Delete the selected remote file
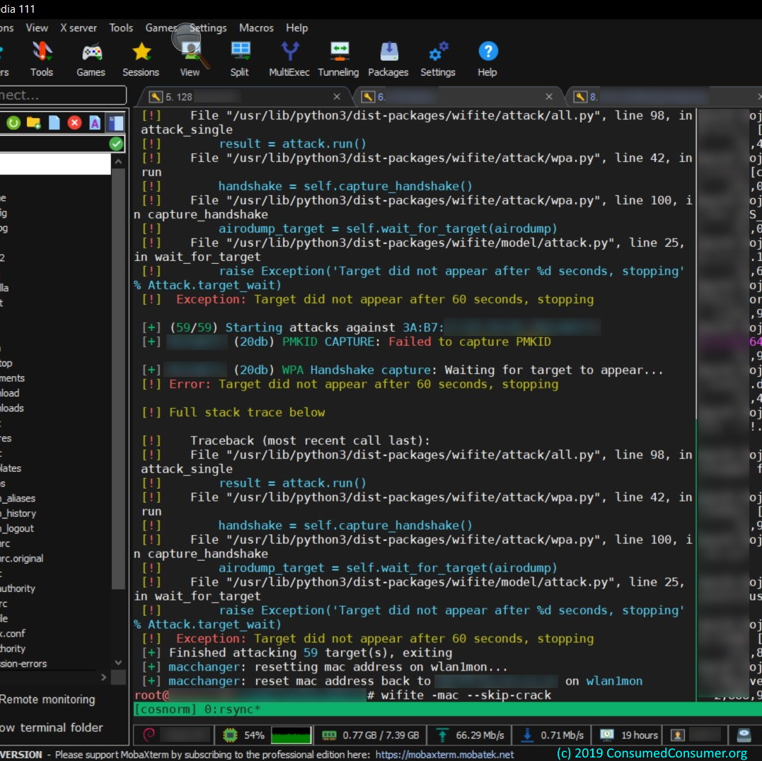 pos(73,122)
